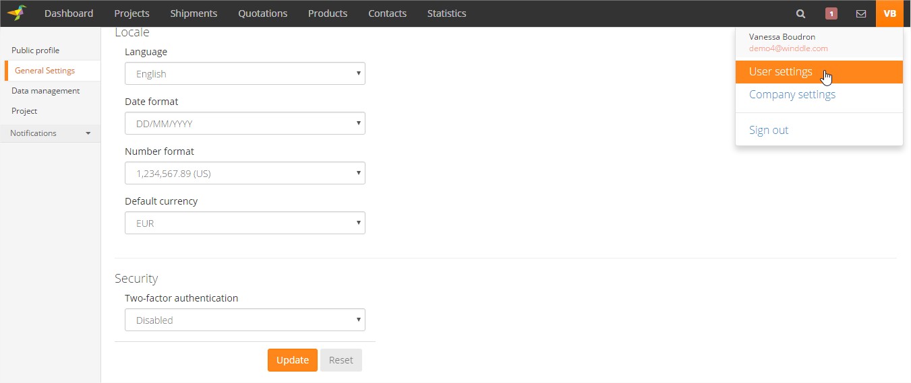Image resolution: width=911 pixels, height=383 pixels.
Task: Expand the Notifications sidebar section
Action: click(x=50, y=133)
